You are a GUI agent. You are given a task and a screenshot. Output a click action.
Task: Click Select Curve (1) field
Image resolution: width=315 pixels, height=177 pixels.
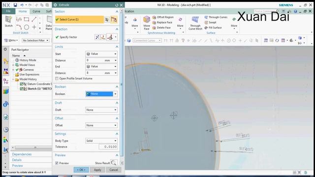80,20
